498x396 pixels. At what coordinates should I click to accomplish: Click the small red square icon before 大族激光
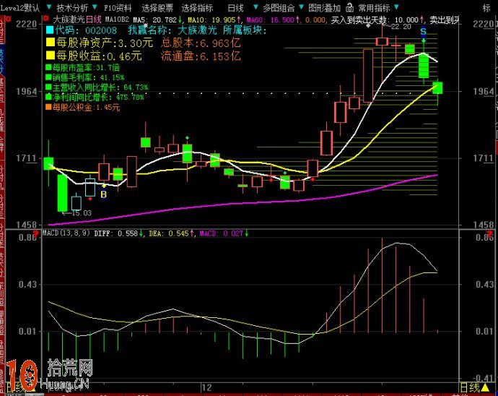48,20
